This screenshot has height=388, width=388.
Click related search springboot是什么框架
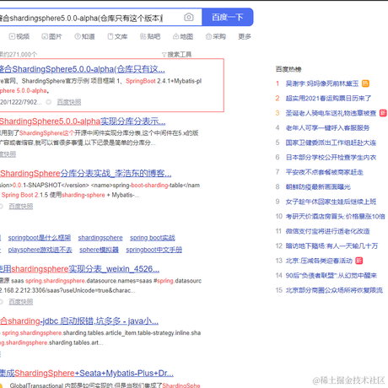click(40, 238)
